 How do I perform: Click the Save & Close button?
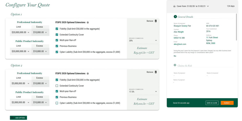pyautogui.click(x=212, y=103)
